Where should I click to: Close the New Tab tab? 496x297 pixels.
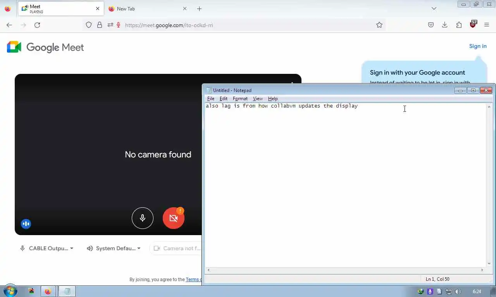point(185,9)
